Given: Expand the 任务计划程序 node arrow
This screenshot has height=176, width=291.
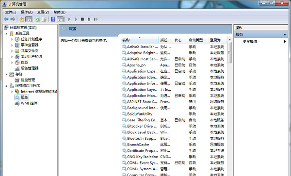Looking at the screenshot, I should click(12, 39).
